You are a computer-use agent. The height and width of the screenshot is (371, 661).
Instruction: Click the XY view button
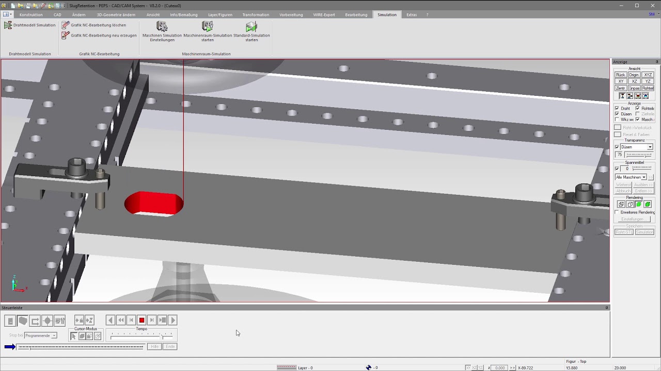click(x=620, y=81)
